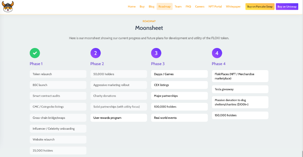Select the Major partnerships item
This screenshot has height=157, width=303.
[x=179, y=96]
